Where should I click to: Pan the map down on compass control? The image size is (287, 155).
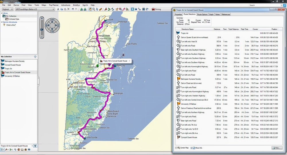[52, 29]
